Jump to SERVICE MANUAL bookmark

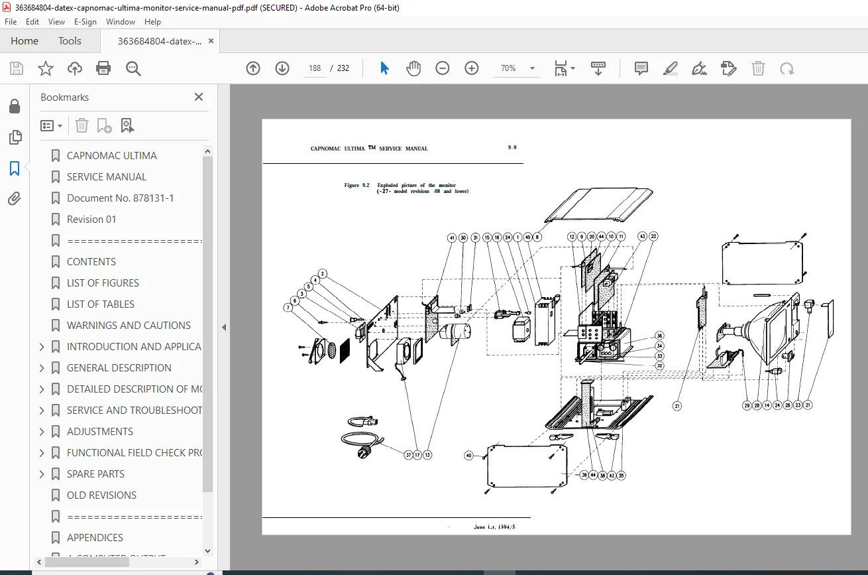pyautogui.click(x=107, y=177)
